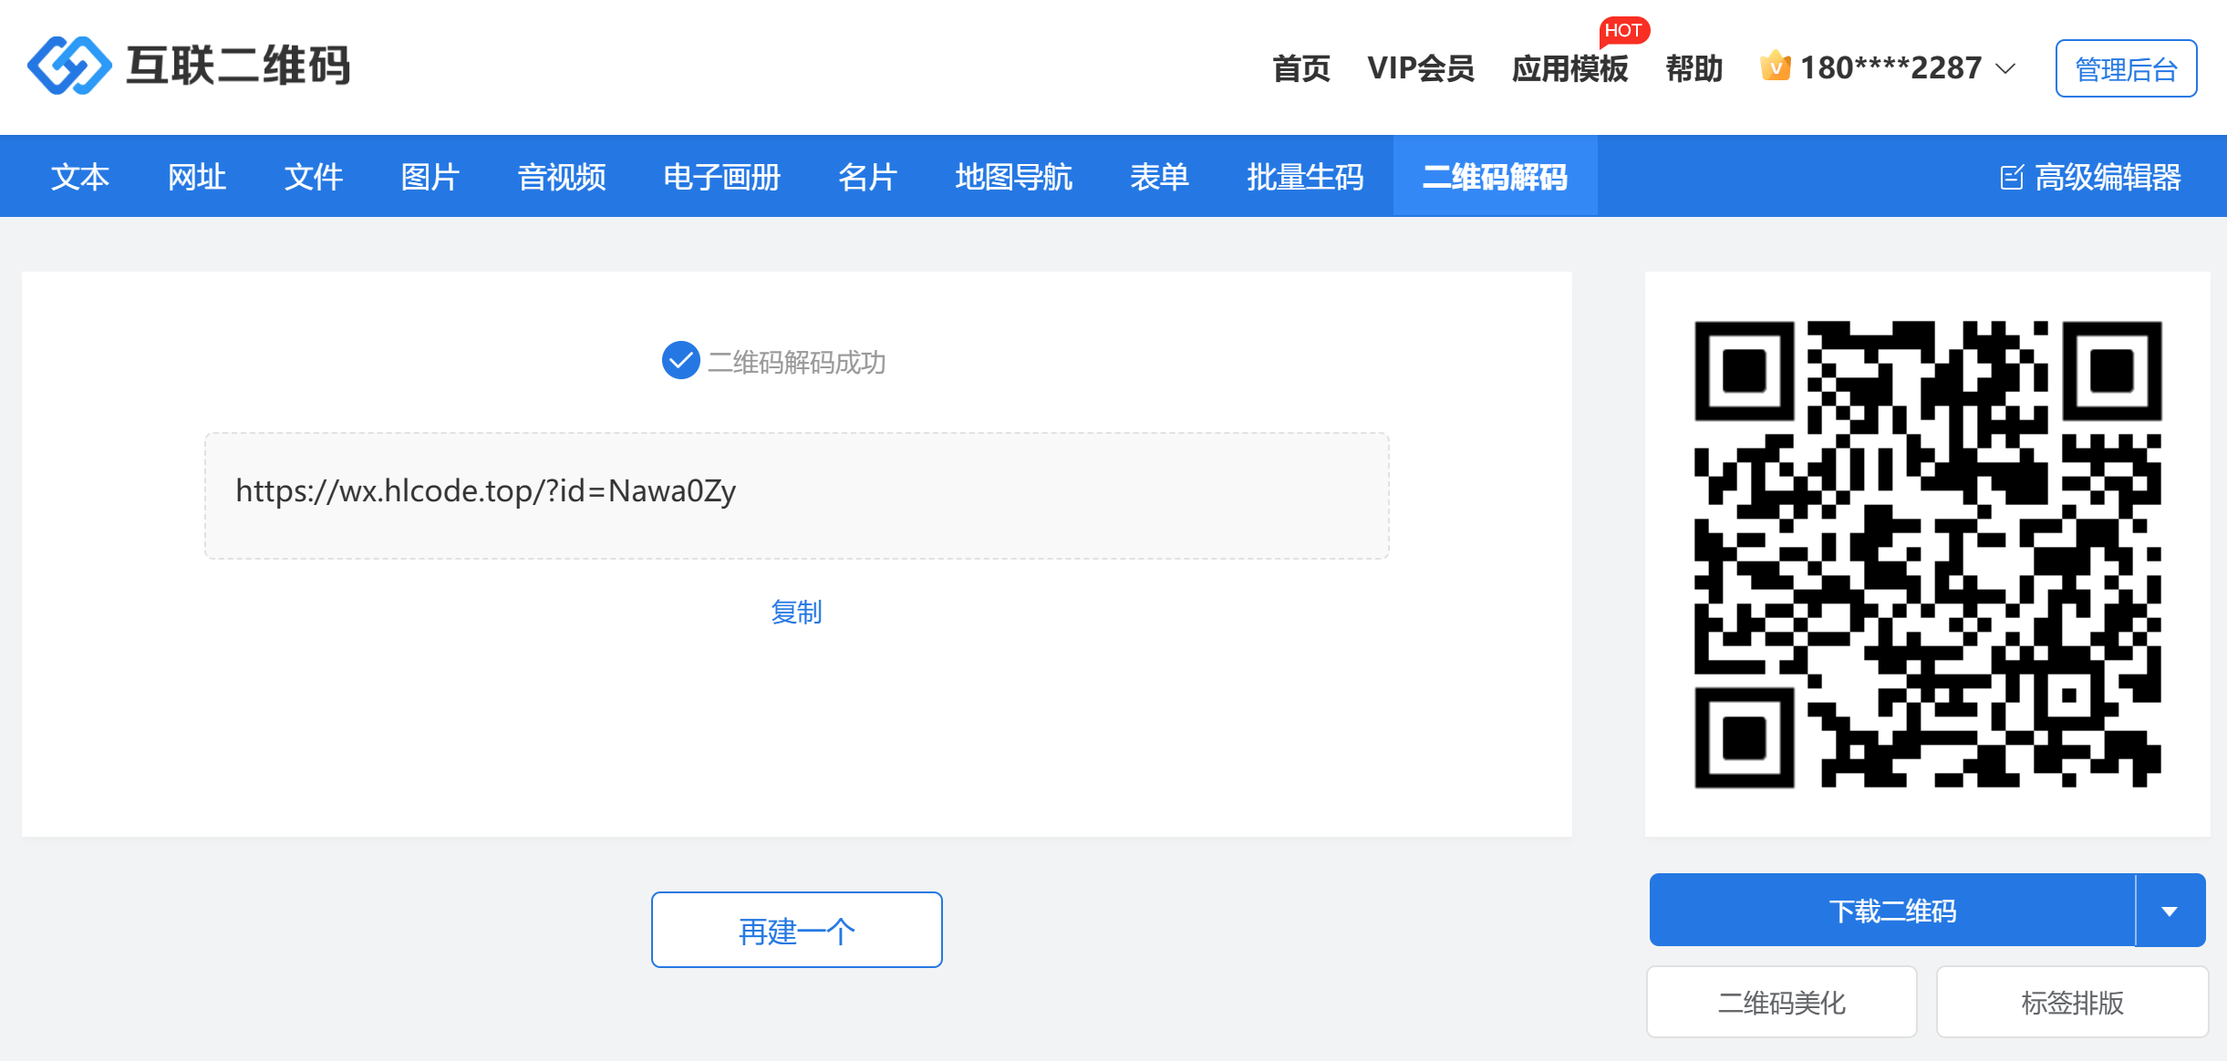2227x1061 pixels.
Task: Click the red HOT badge
Action: tap(1623, 30)
